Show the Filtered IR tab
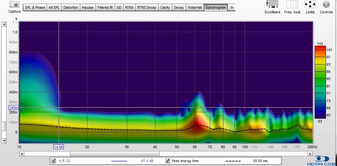Image resolution: width=337 pixels, height=166 pixels. tap(105, 7)
